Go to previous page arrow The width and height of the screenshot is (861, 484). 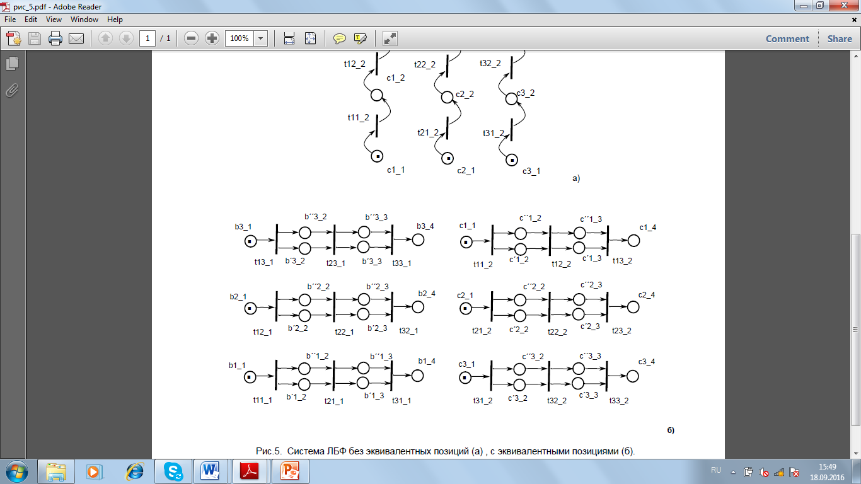105,38
